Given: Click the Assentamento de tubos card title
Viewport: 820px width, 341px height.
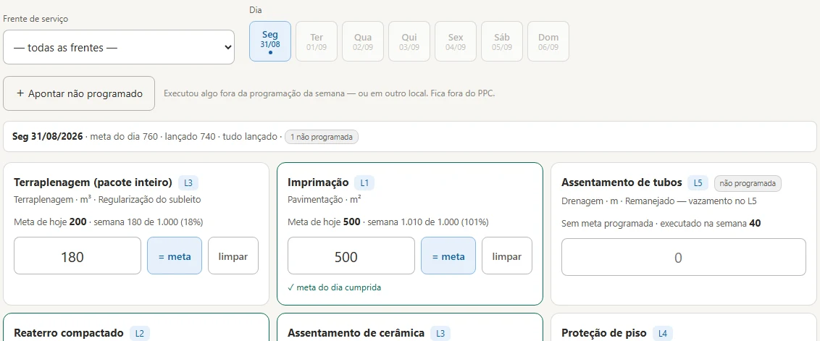Looking at the screenshot, I should click(x=622, y=182).
